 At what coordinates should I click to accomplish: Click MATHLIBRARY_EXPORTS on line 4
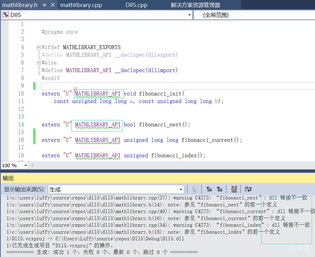coord(92,47)
